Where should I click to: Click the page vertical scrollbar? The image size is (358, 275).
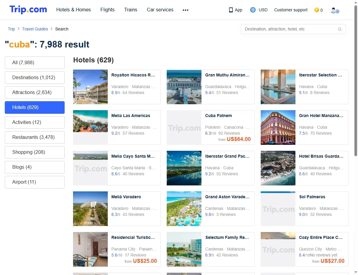click(356, 81)
